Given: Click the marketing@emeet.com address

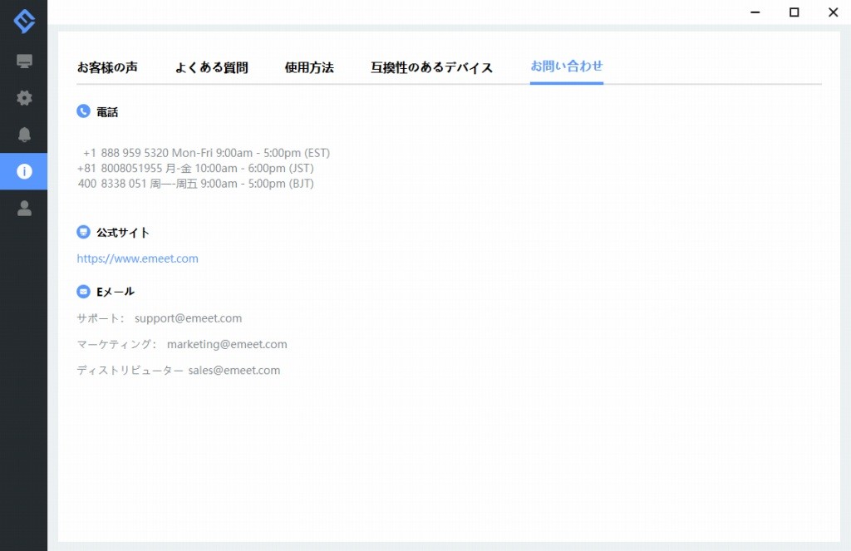Looking at the screenshot, I should 227,344.
